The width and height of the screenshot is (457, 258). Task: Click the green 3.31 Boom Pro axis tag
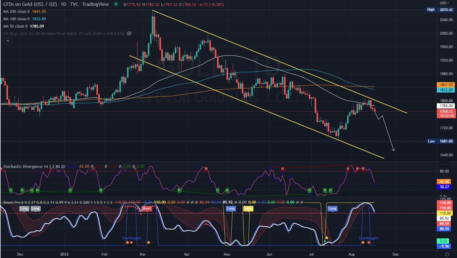point(443,241)
